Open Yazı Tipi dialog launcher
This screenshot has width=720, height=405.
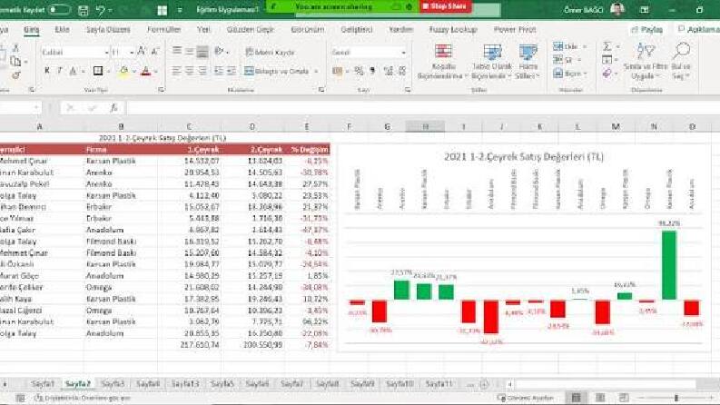162,90
